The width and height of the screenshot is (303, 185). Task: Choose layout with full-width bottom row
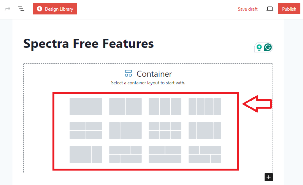tap(165, 154)
